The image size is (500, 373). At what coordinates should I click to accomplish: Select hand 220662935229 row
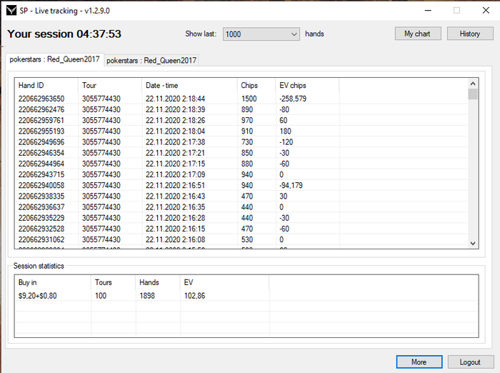[x=241, y=218]
